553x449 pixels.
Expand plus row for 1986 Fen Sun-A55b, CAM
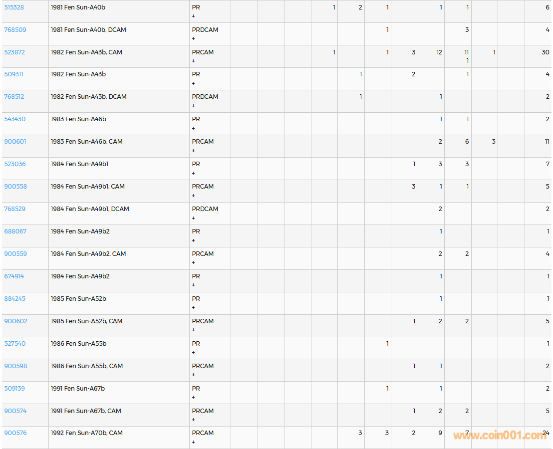(194, 375)
